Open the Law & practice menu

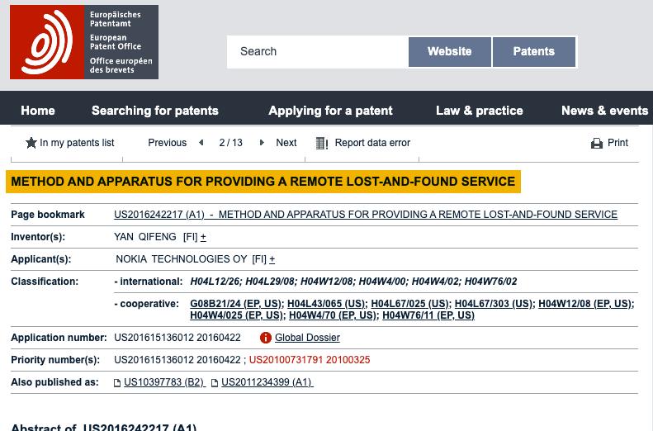point(480,111)
